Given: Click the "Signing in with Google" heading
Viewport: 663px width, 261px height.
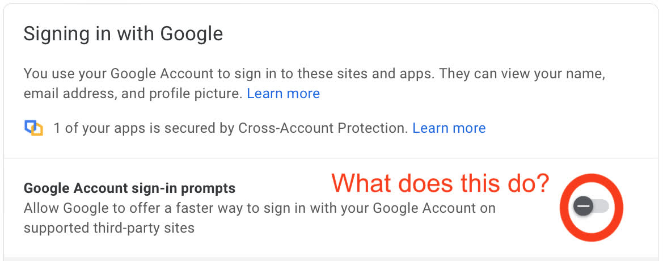Looking at the screenshot, I should point(123,34).
